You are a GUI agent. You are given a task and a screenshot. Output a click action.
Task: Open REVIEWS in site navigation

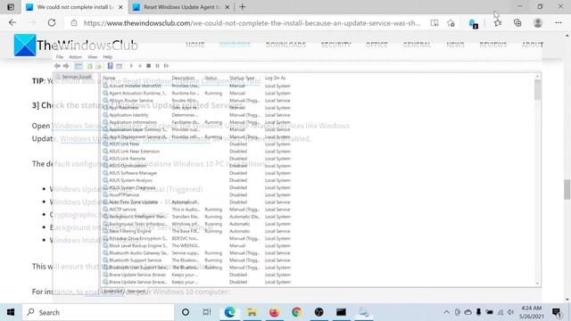tap(493, 45)
